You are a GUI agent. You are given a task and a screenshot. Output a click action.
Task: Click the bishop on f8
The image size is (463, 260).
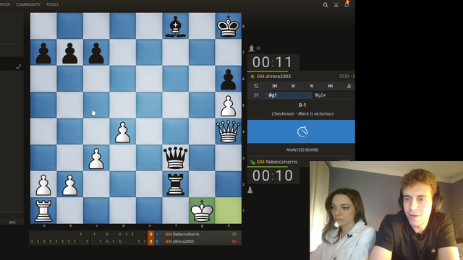(x=175, y=26)
